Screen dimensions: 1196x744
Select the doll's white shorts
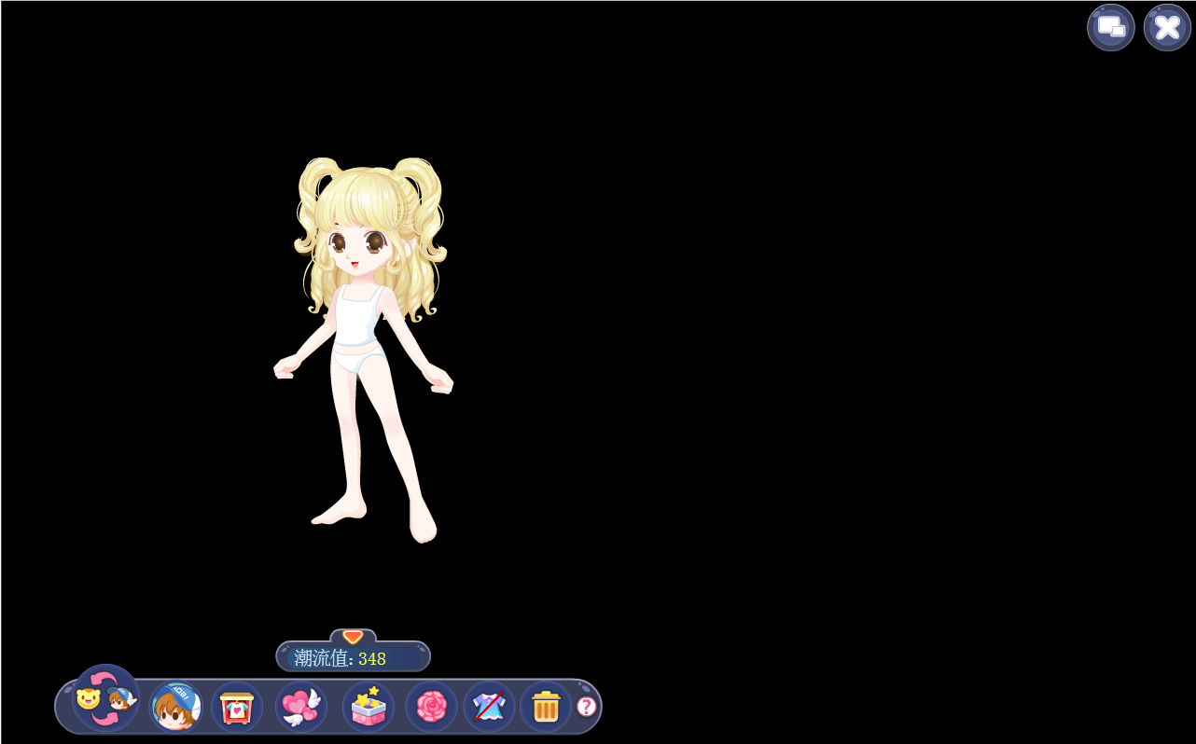coord(355,361)
